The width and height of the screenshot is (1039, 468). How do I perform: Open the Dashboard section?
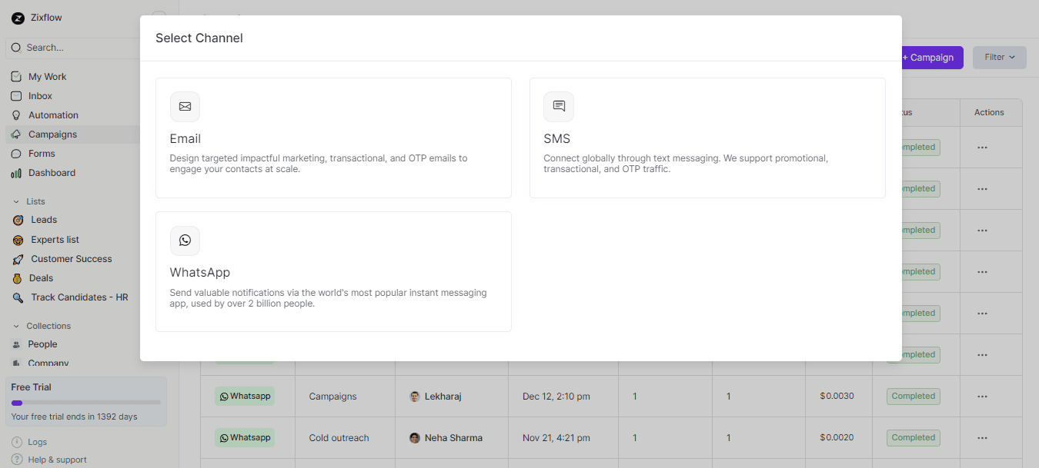pyautogui.click(x=51, y=172)
